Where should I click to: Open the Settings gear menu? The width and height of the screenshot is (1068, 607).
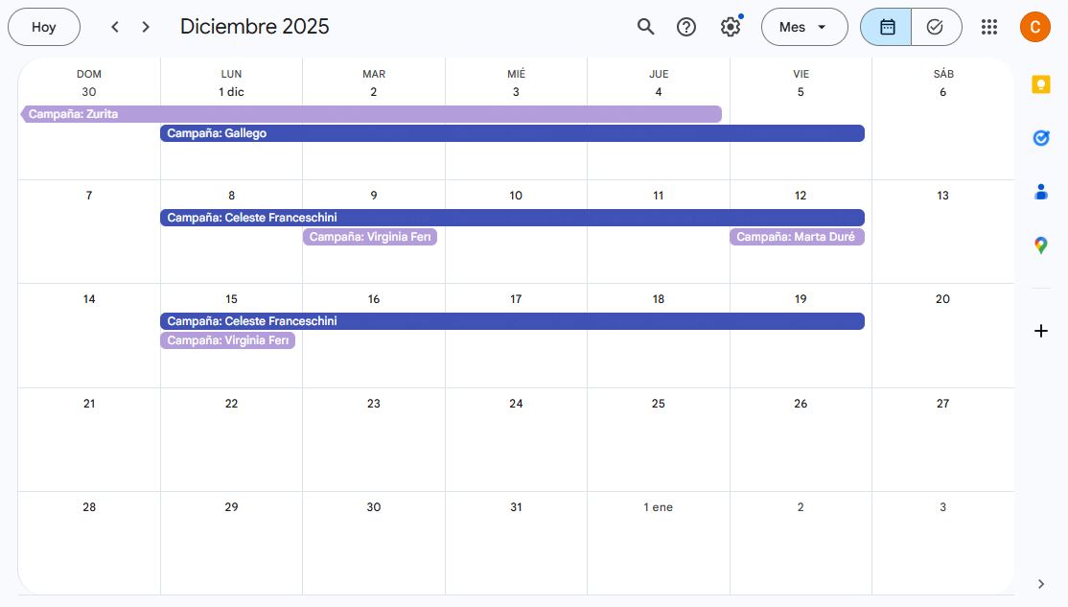[731, 27]
